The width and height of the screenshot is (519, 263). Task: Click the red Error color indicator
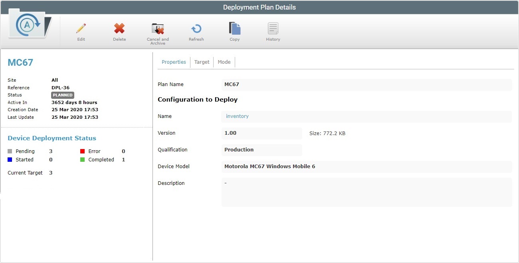pyautogui.click(x=82, y=151)
